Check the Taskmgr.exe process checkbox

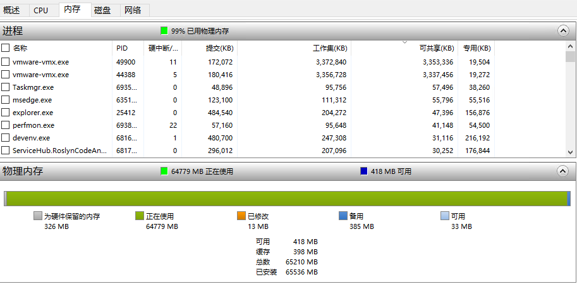click(6, 87)
